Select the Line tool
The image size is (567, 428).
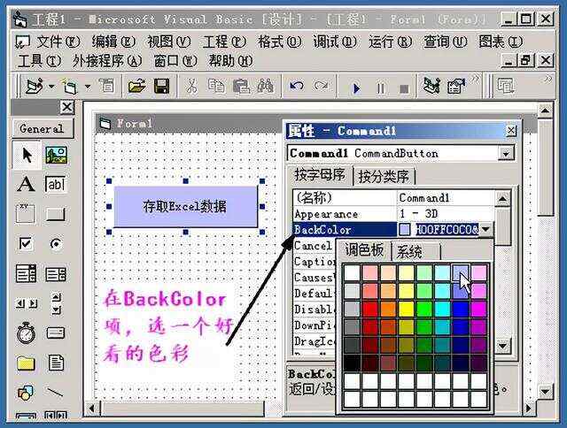pos(55,393)
